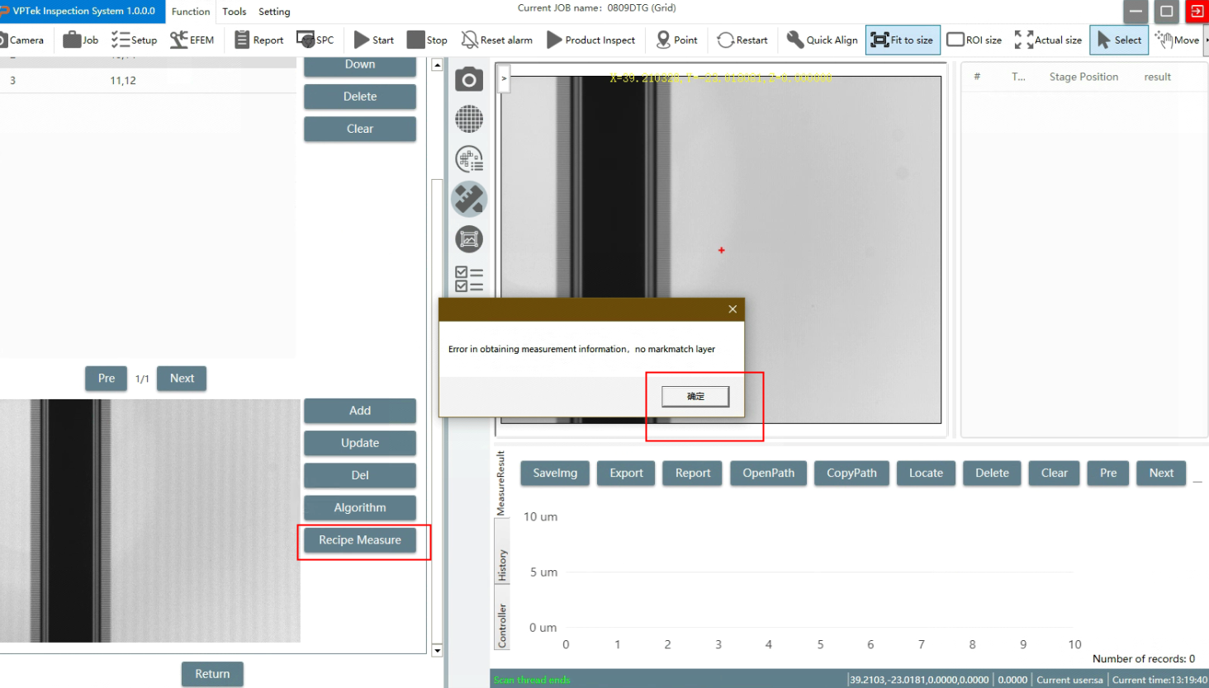The image size is (1209, 688).
Task: Select the wafer grid map icon
Action: pos(469,119)
